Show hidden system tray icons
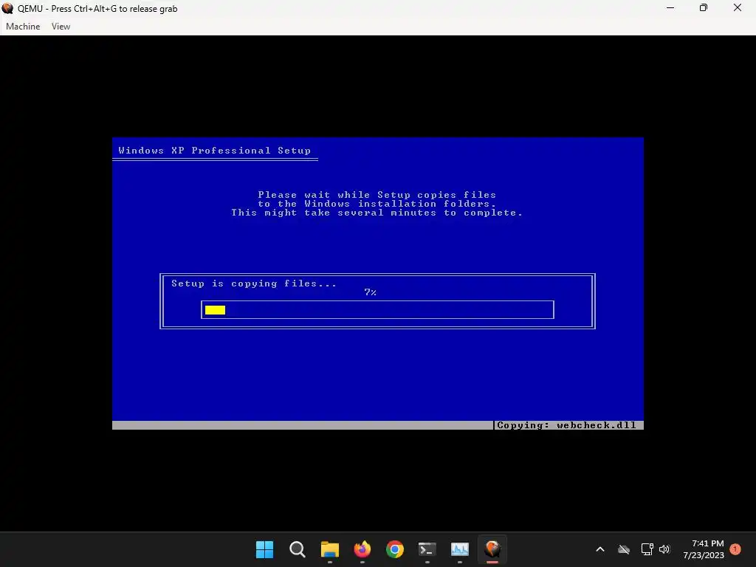This screenshot has width=756, height=567. 600,549
